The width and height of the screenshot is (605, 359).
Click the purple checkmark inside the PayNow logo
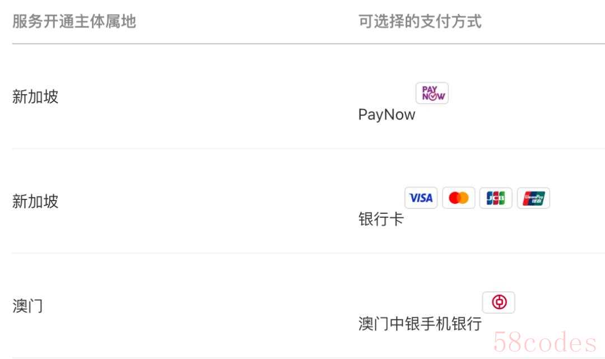point(432,96)
